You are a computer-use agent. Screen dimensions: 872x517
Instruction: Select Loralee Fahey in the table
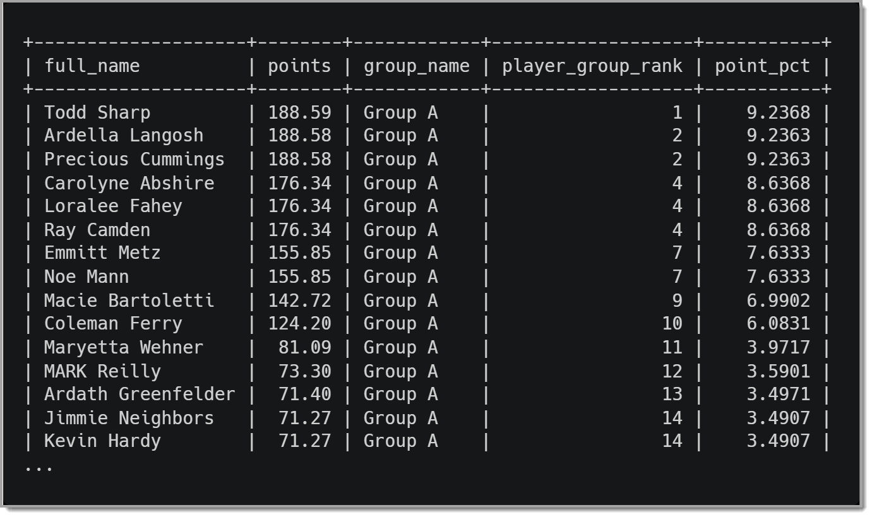113,206
